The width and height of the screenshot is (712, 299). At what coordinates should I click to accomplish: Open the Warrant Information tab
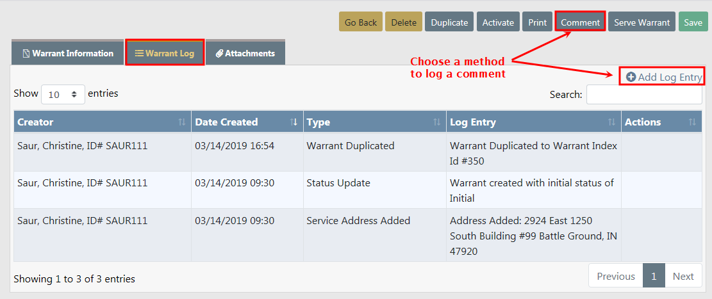point(67,54)
